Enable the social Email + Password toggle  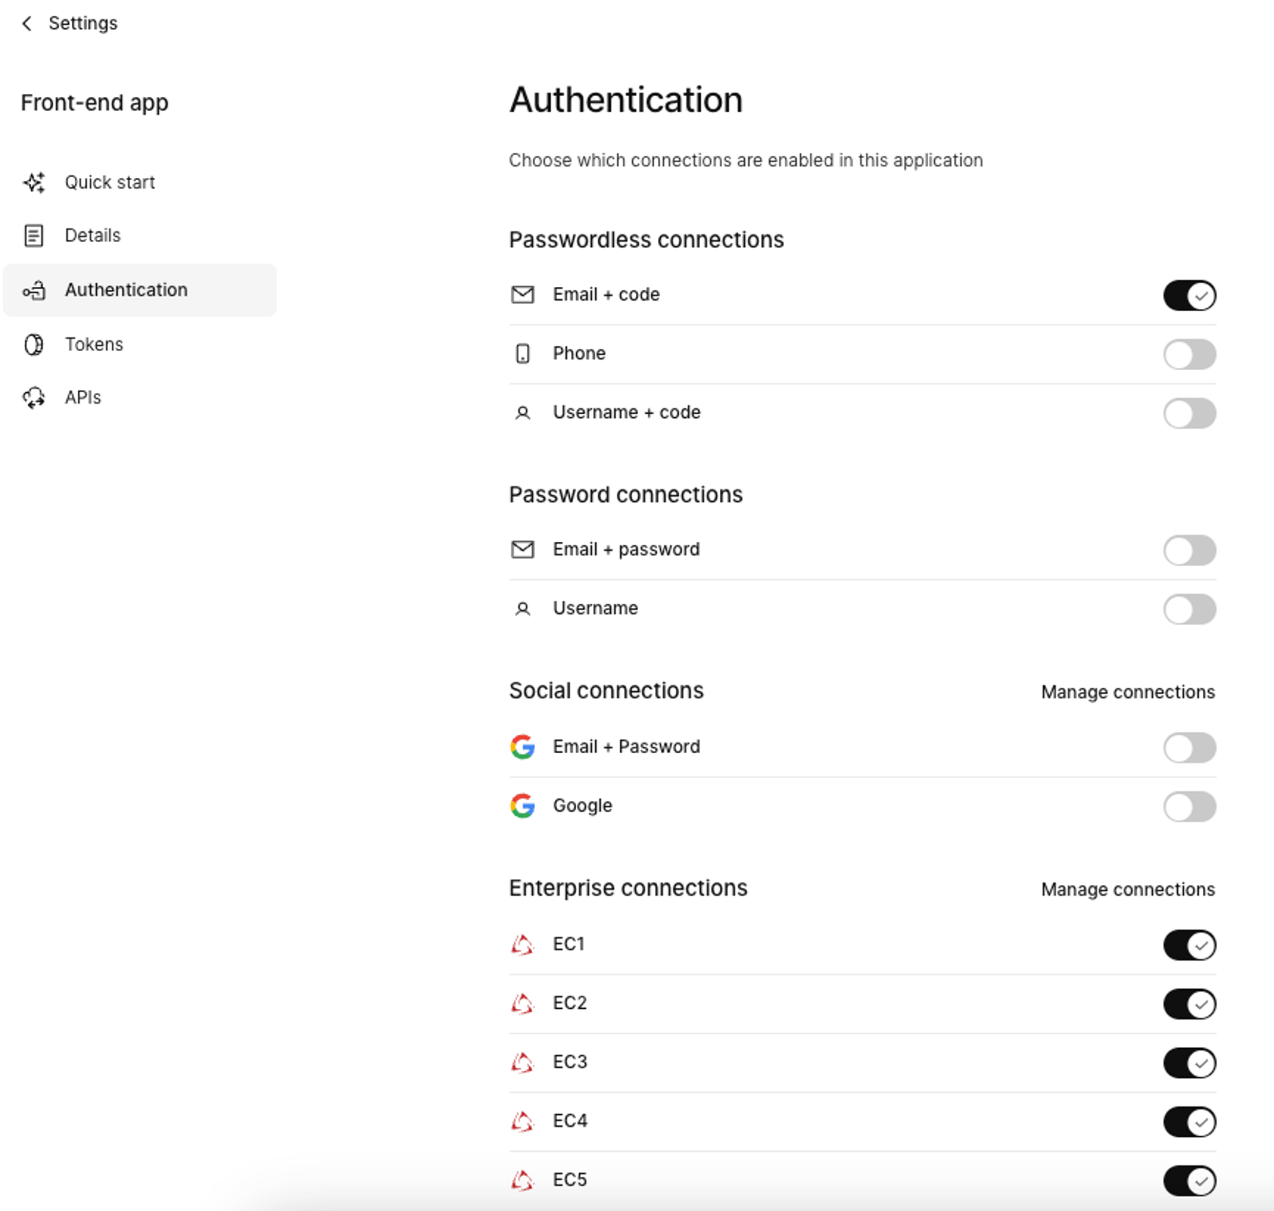pyautogui.click(x=1189, y=747)
